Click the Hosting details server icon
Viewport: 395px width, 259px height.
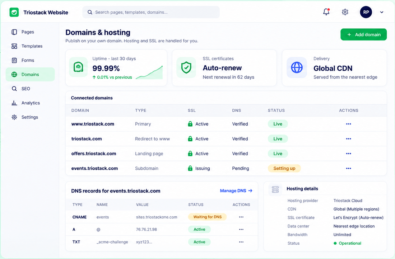275,189
